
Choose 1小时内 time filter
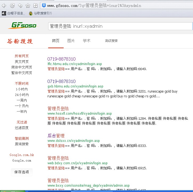tap(22, 89)
